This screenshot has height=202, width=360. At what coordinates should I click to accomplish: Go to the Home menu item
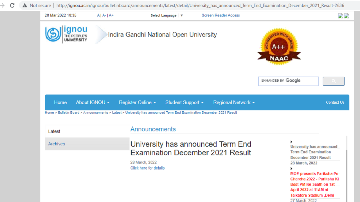(x=60, y=102)
